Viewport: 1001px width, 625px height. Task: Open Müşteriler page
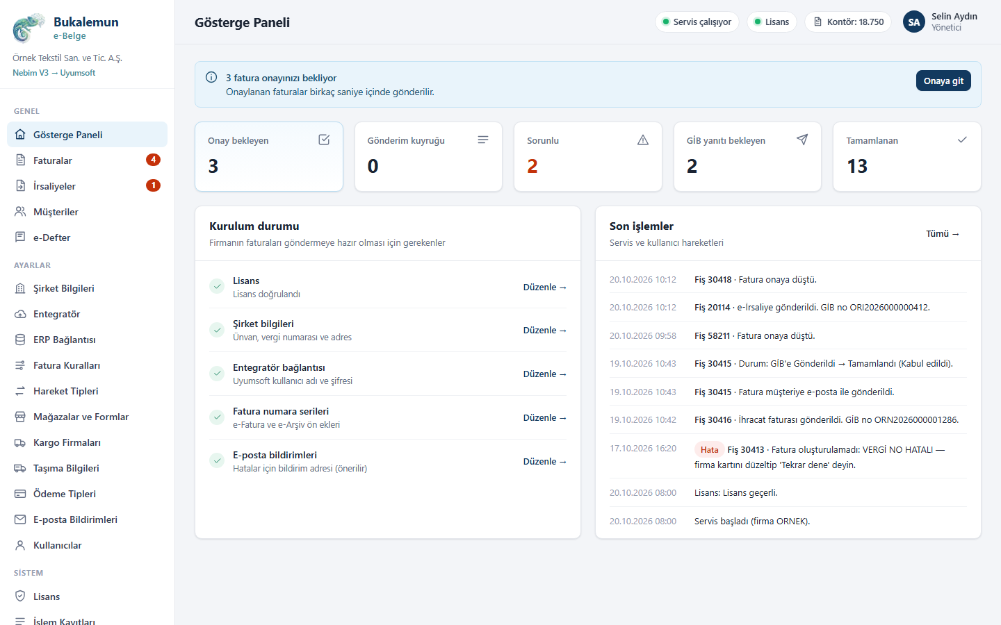click(x=87, y=212)
